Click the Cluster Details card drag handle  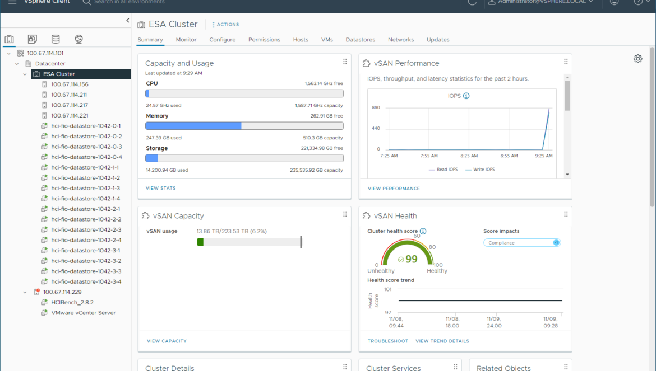pos(345,367)
